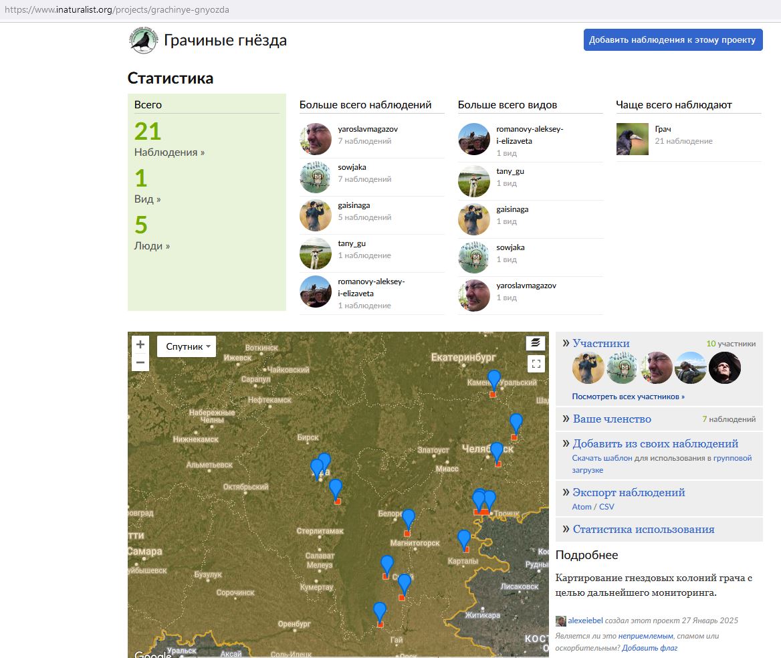Open Посмотреть всех участников link
781x658 pixels.
(628, 397)
